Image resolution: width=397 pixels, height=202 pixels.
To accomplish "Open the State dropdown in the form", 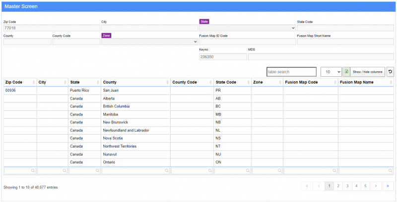I will click(x=247, y=28).
